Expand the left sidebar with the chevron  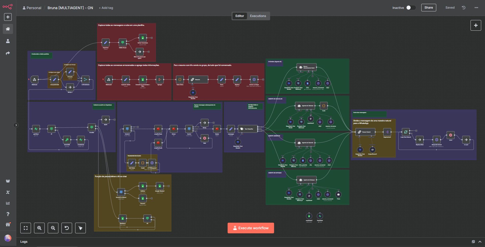point(16,125)
